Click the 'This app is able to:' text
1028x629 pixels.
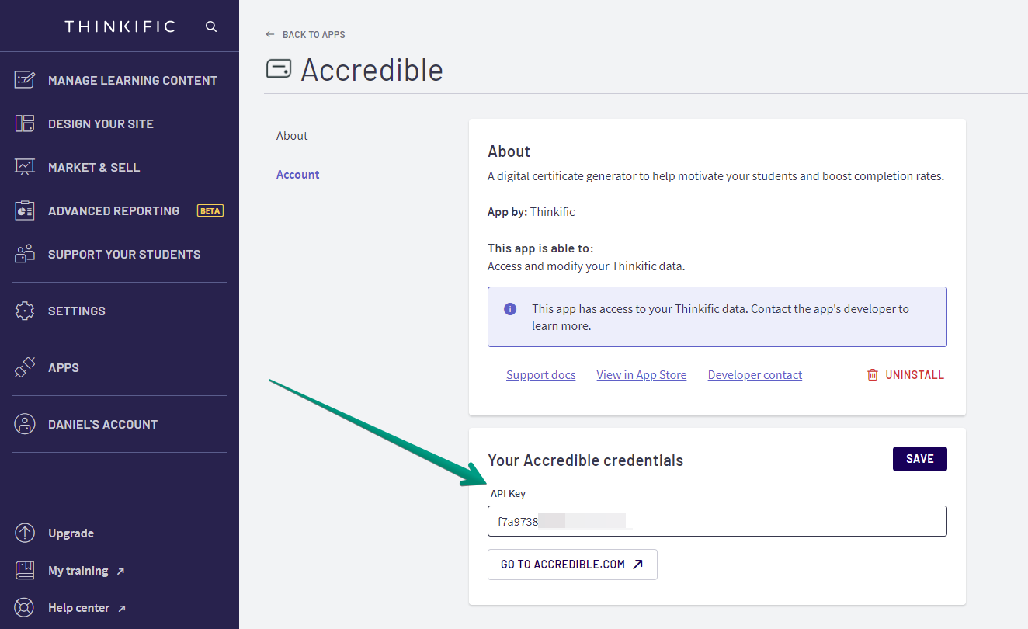click(x=540, y=248)
